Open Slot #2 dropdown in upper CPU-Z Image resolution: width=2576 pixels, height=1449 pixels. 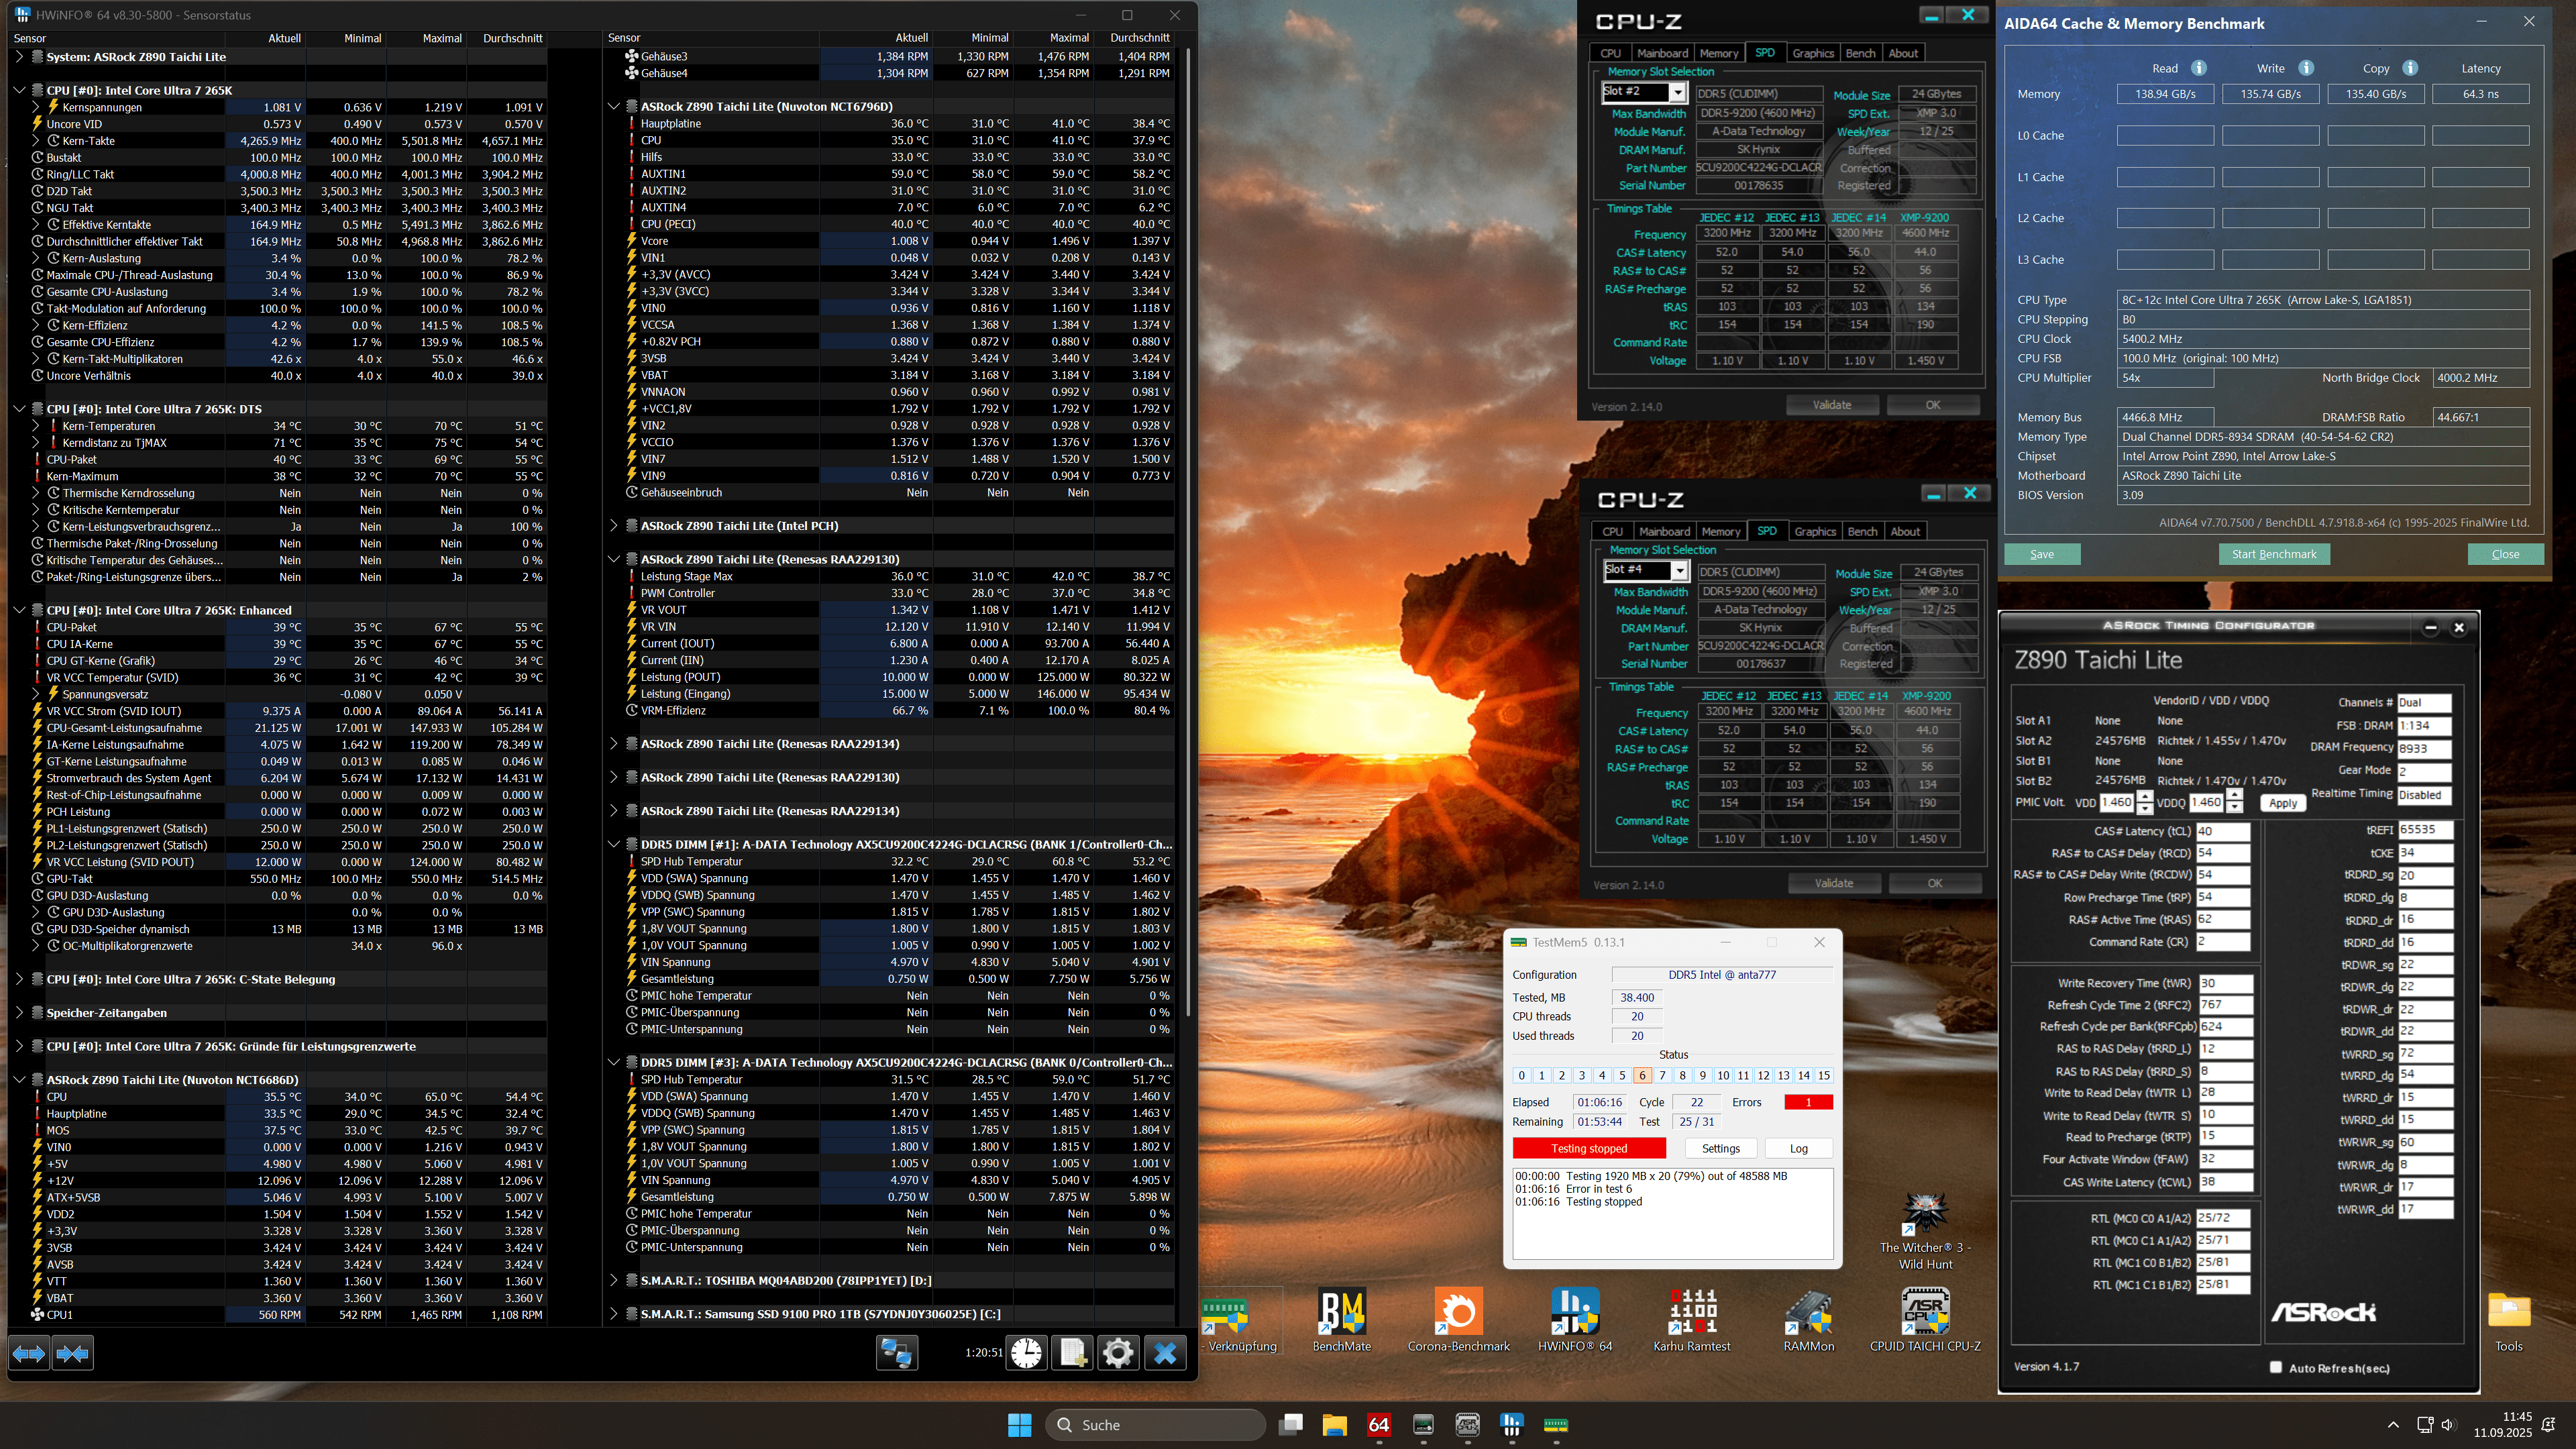pos(1678,93)
